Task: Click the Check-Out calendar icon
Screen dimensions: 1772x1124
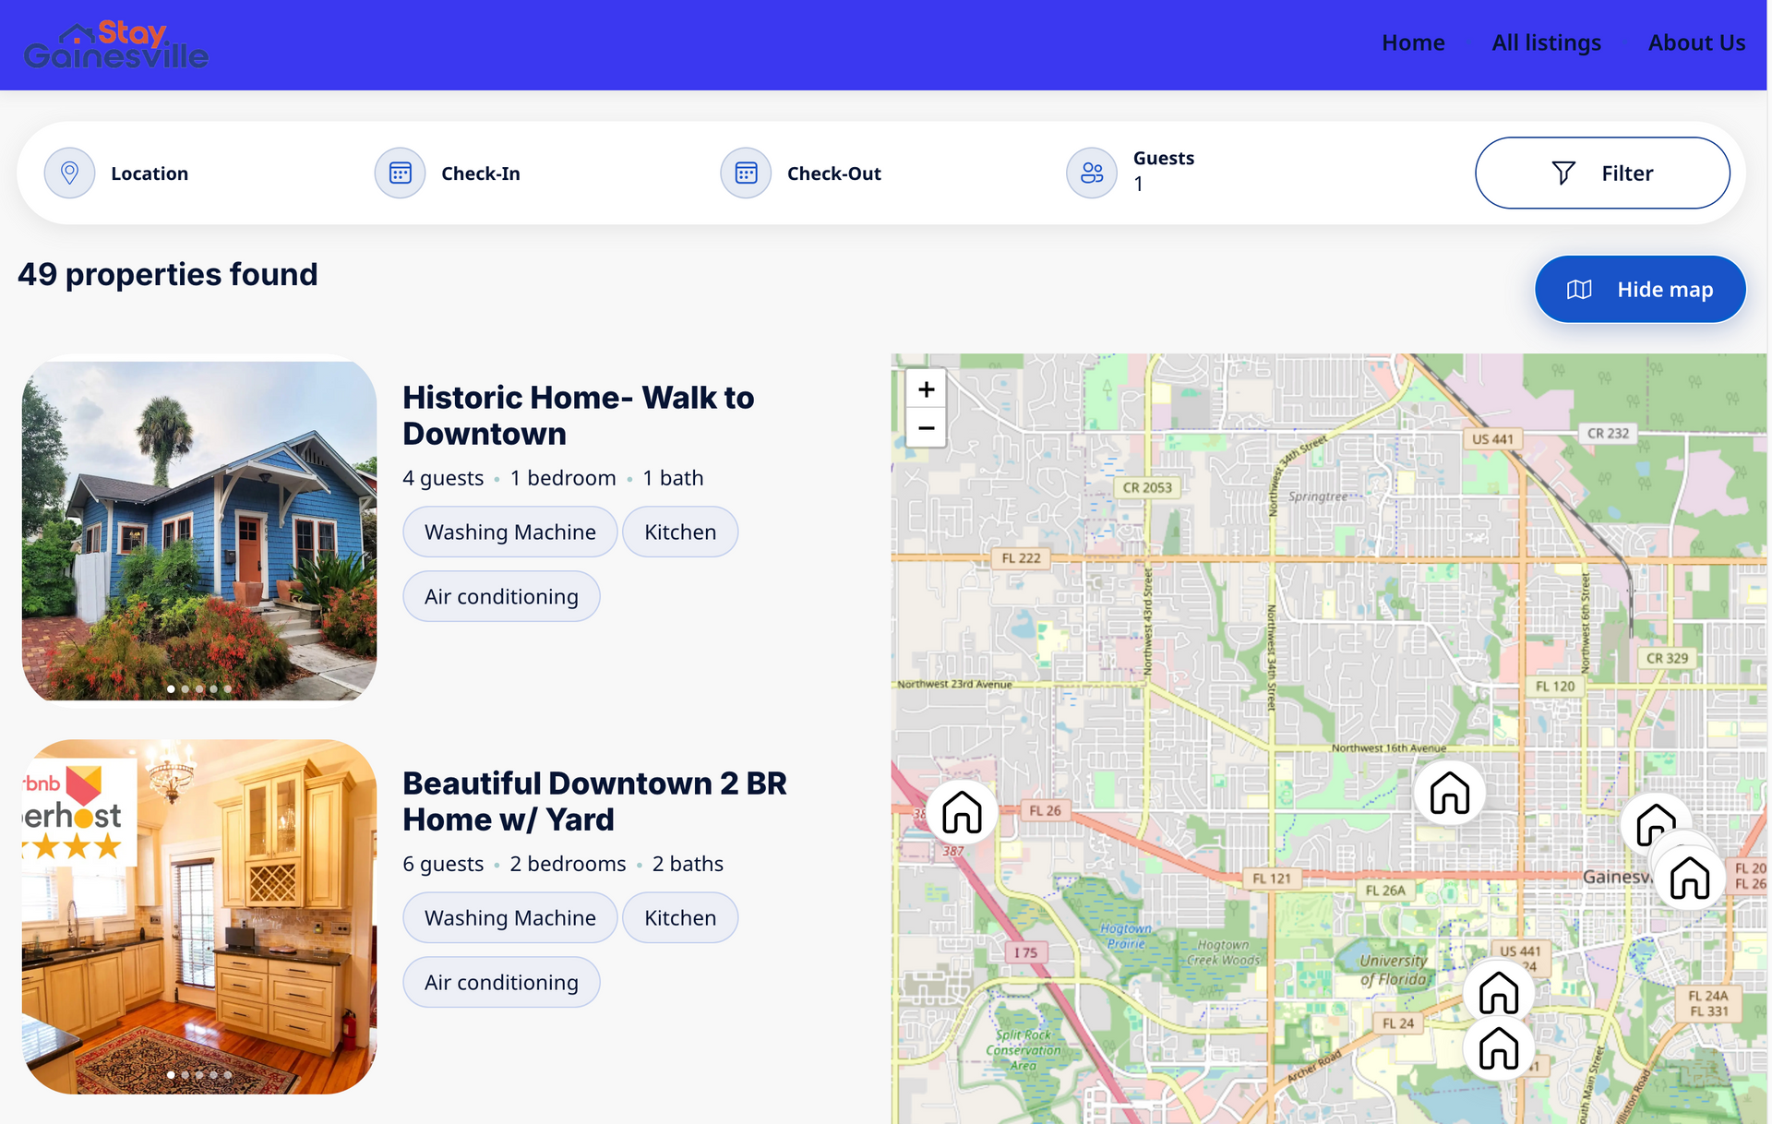Action: click(746, 173)
